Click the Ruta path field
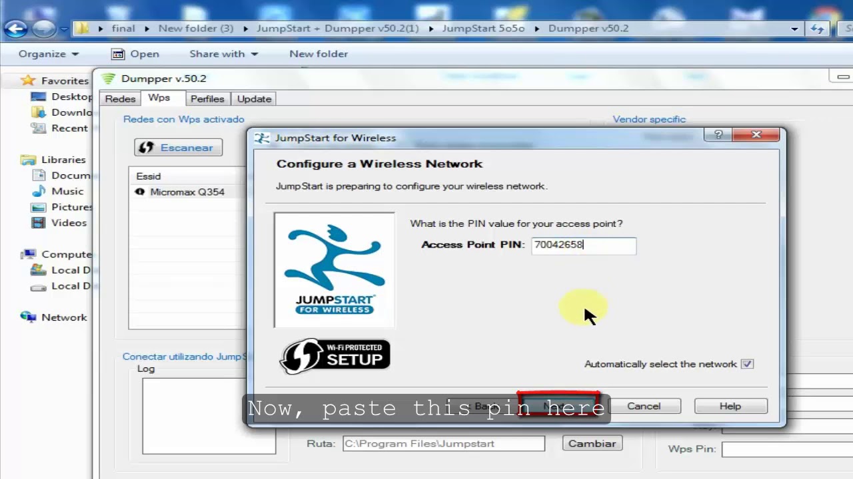The width and height of the screenshot is (853, 479). coord(444,443)
